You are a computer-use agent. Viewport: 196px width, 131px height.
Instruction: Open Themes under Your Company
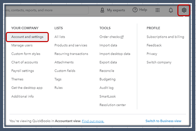tap(17, 79)
